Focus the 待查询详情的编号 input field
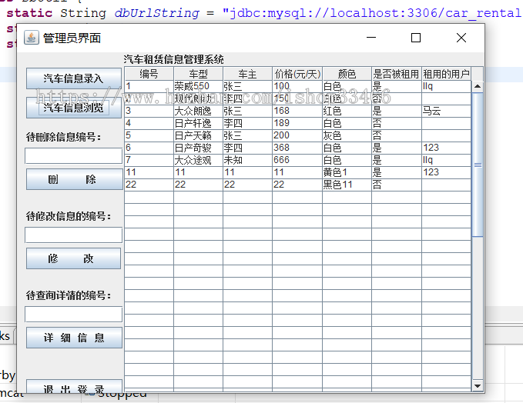The height and width of the screenshot is (403, 523). [x=73, y=314]
